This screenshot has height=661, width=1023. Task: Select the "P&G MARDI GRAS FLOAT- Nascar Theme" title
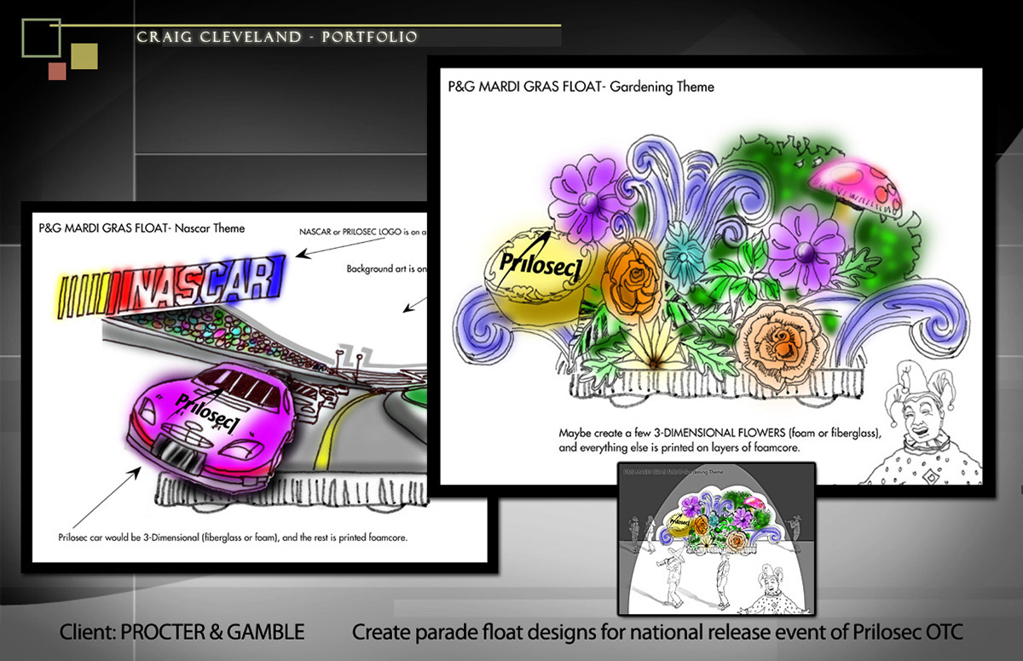(x=142, y=228)
